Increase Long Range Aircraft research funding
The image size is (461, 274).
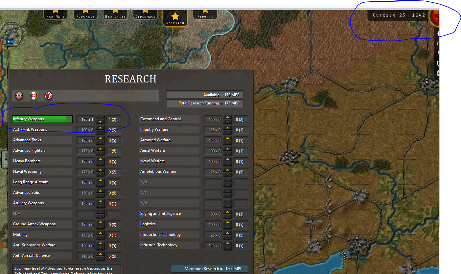[101, 180]
